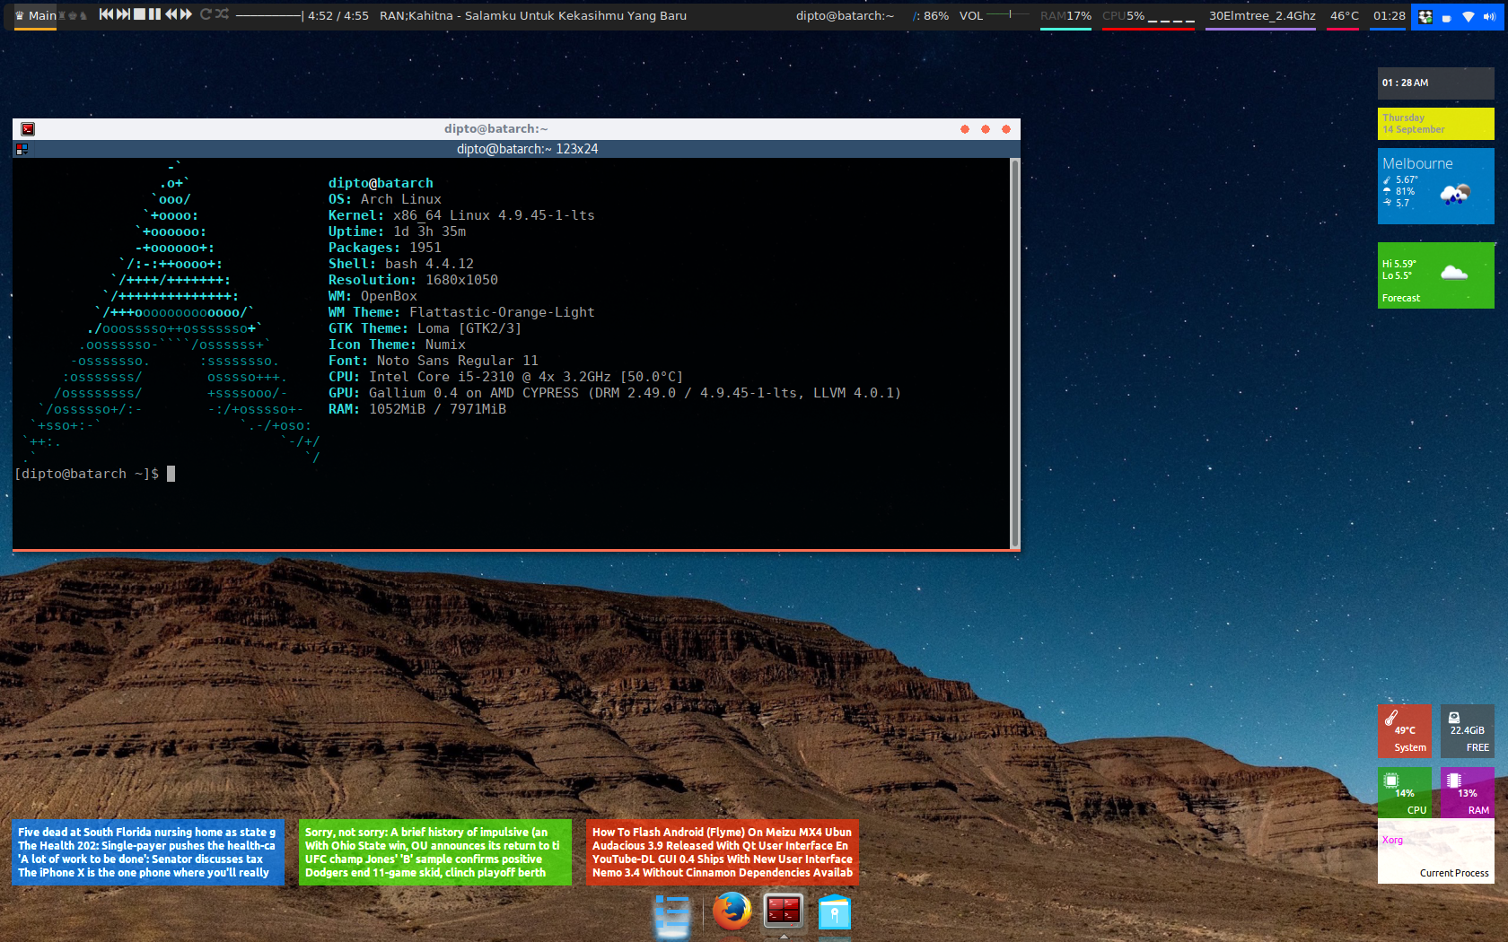Open the volume speaker tray icon

(x=1489, y=17)
